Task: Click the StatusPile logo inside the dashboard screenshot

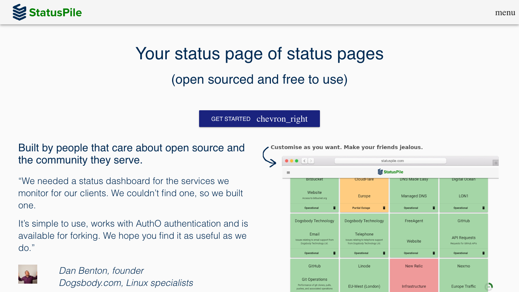Action: click(x=390, y=172)
